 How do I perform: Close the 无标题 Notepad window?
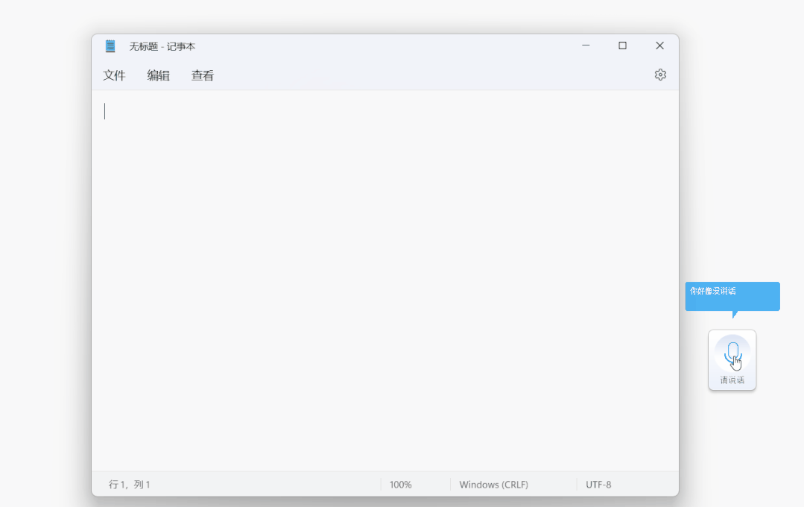(660, 45)
